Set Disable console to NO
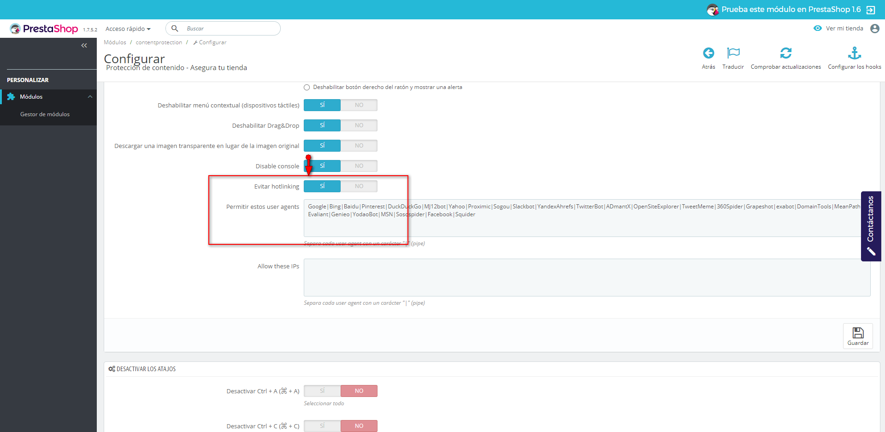 pos(359,166)
